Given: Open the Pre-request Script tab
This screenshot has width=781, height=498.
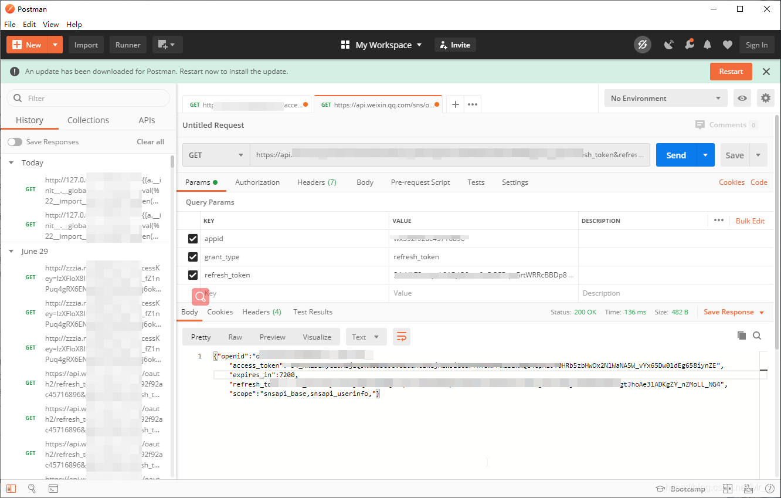Looking at the screenshot, I should [420, 182].
